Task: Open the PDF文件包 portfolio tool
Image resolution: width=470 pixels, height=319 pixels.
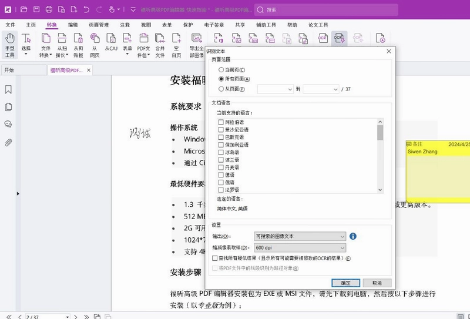Action: (x=143, y=45)
